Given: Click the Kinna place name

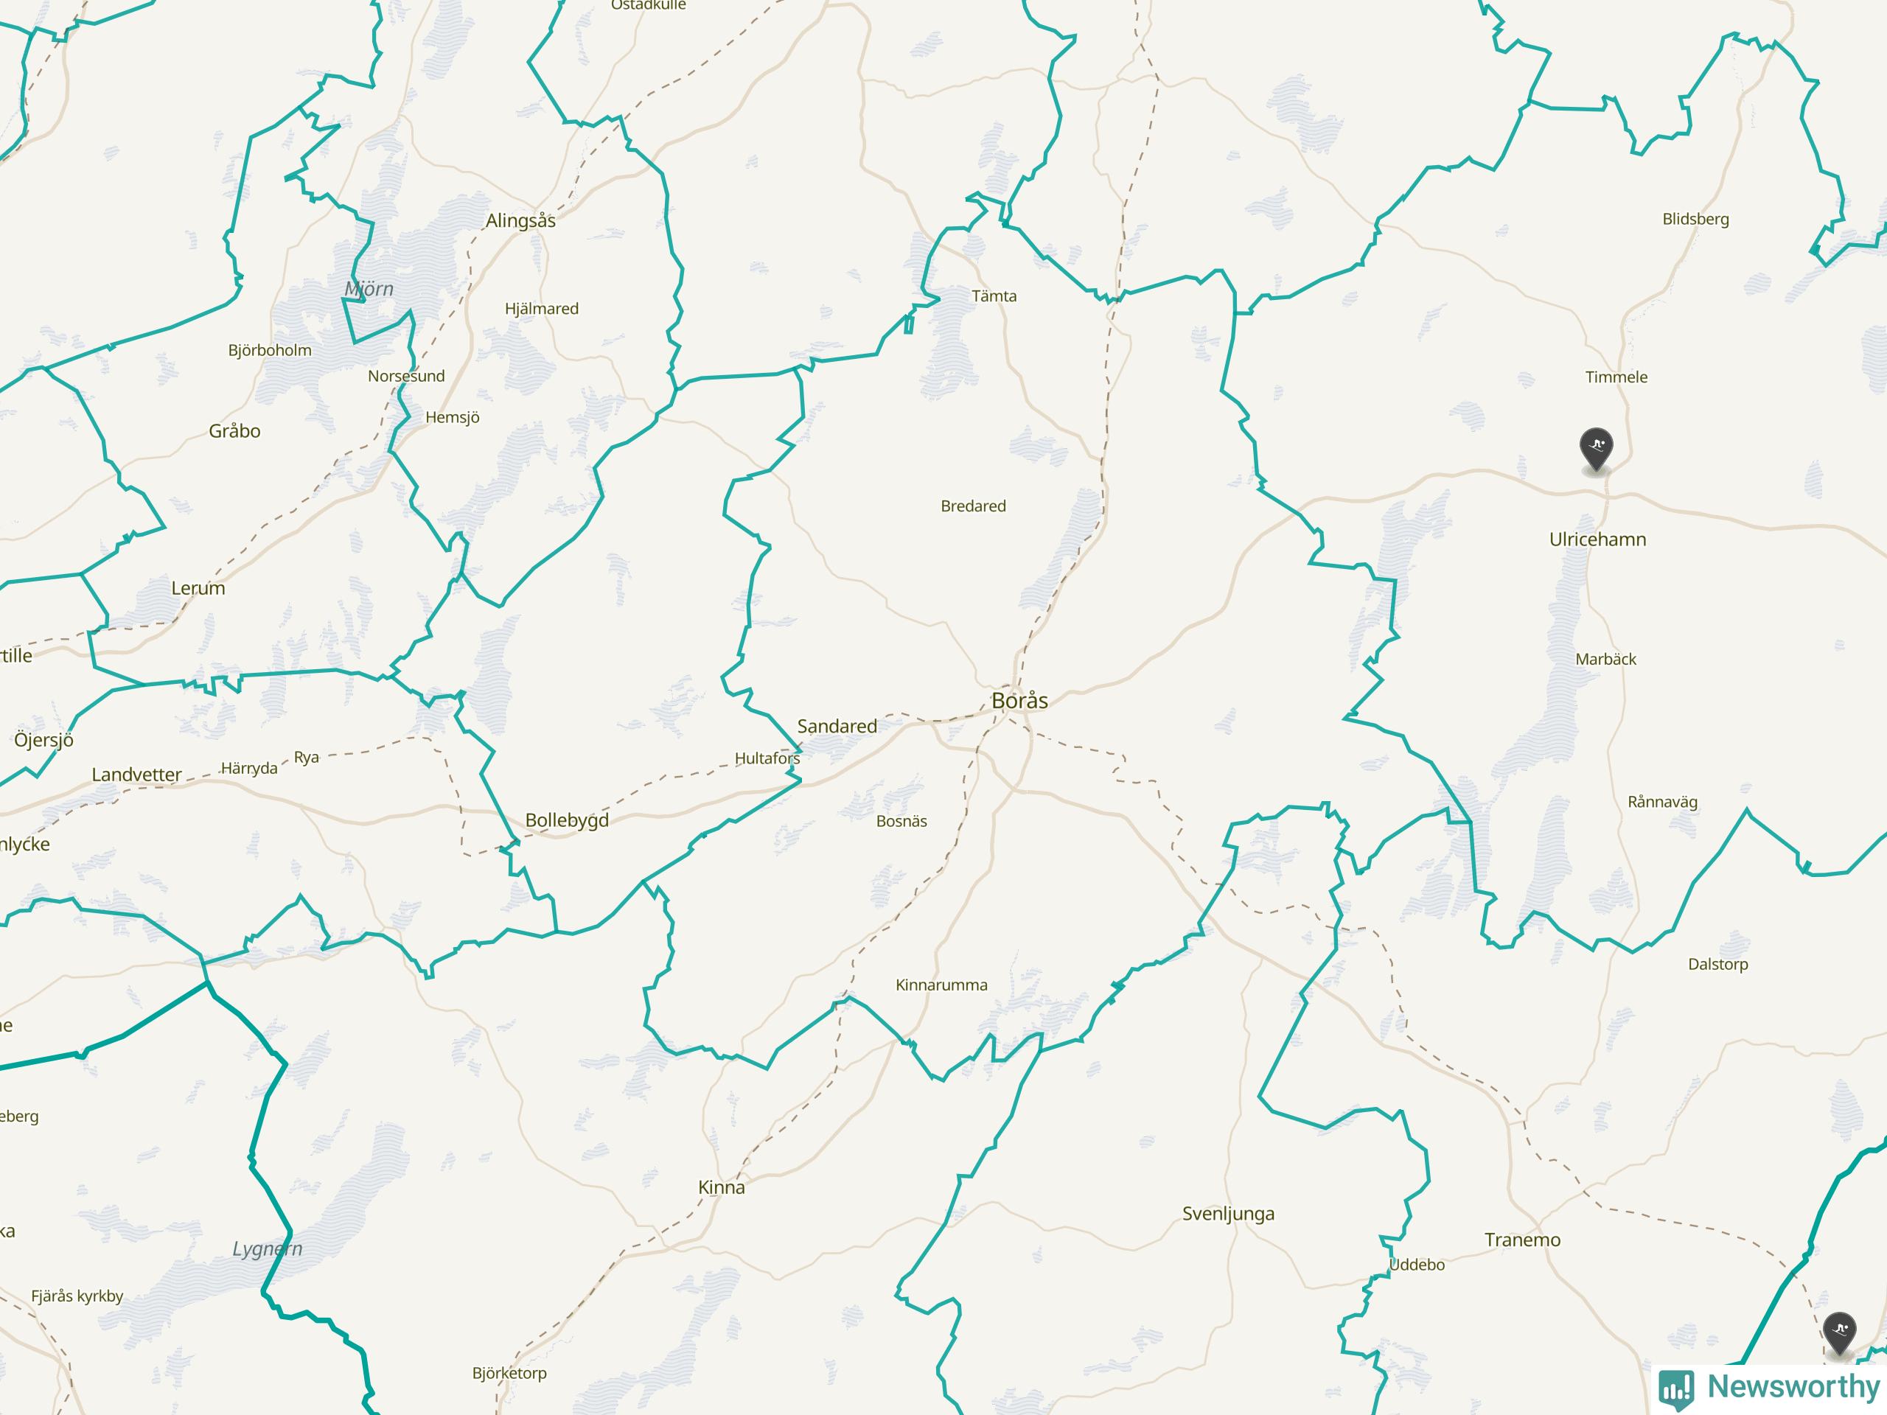Looking at the screenshot, I should [x=722, y=1187].
